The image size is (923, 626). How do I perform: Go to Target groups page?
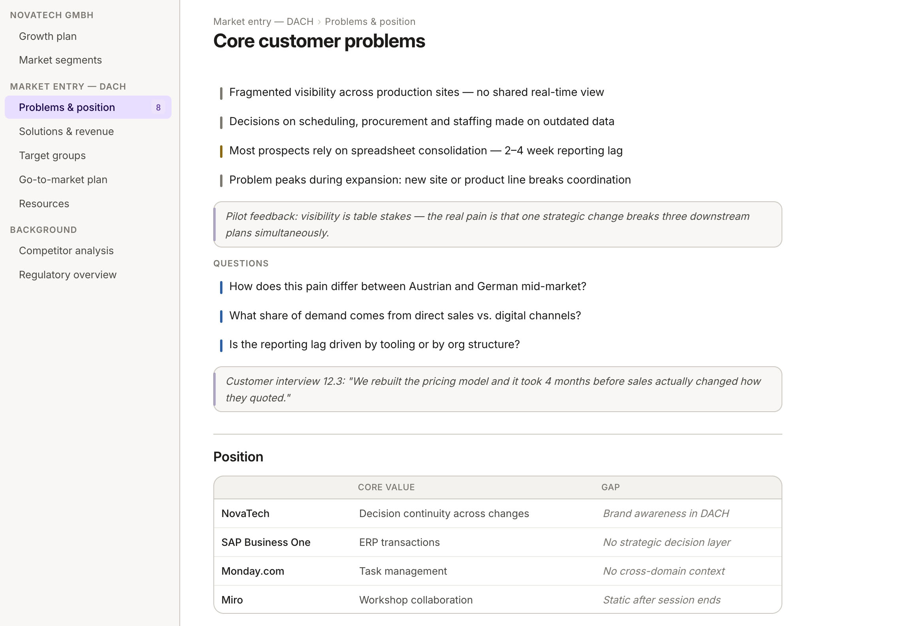(x=52, y=156)
